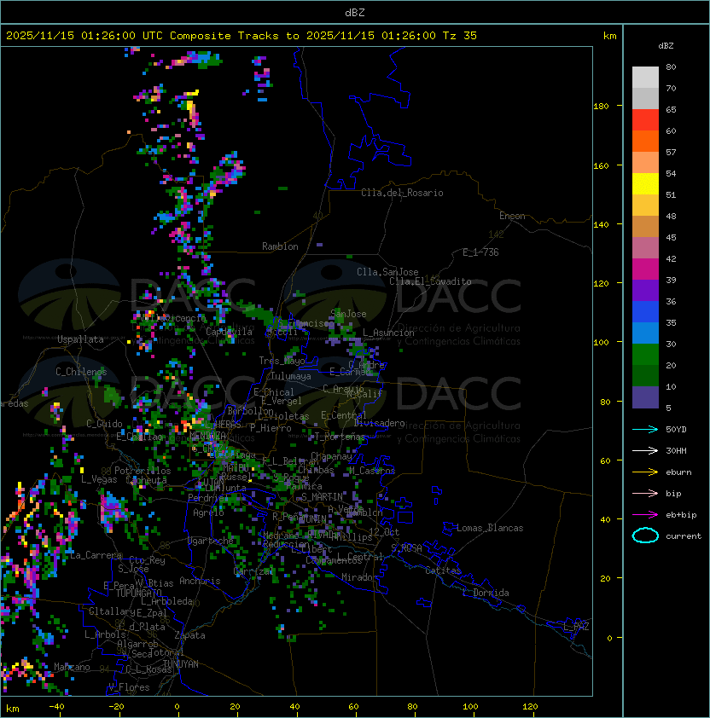Viewport: 710px width, 718px height.
Task: Click the 'Zapata' map label
Action: pyautogui.click(x=189, y=635)
